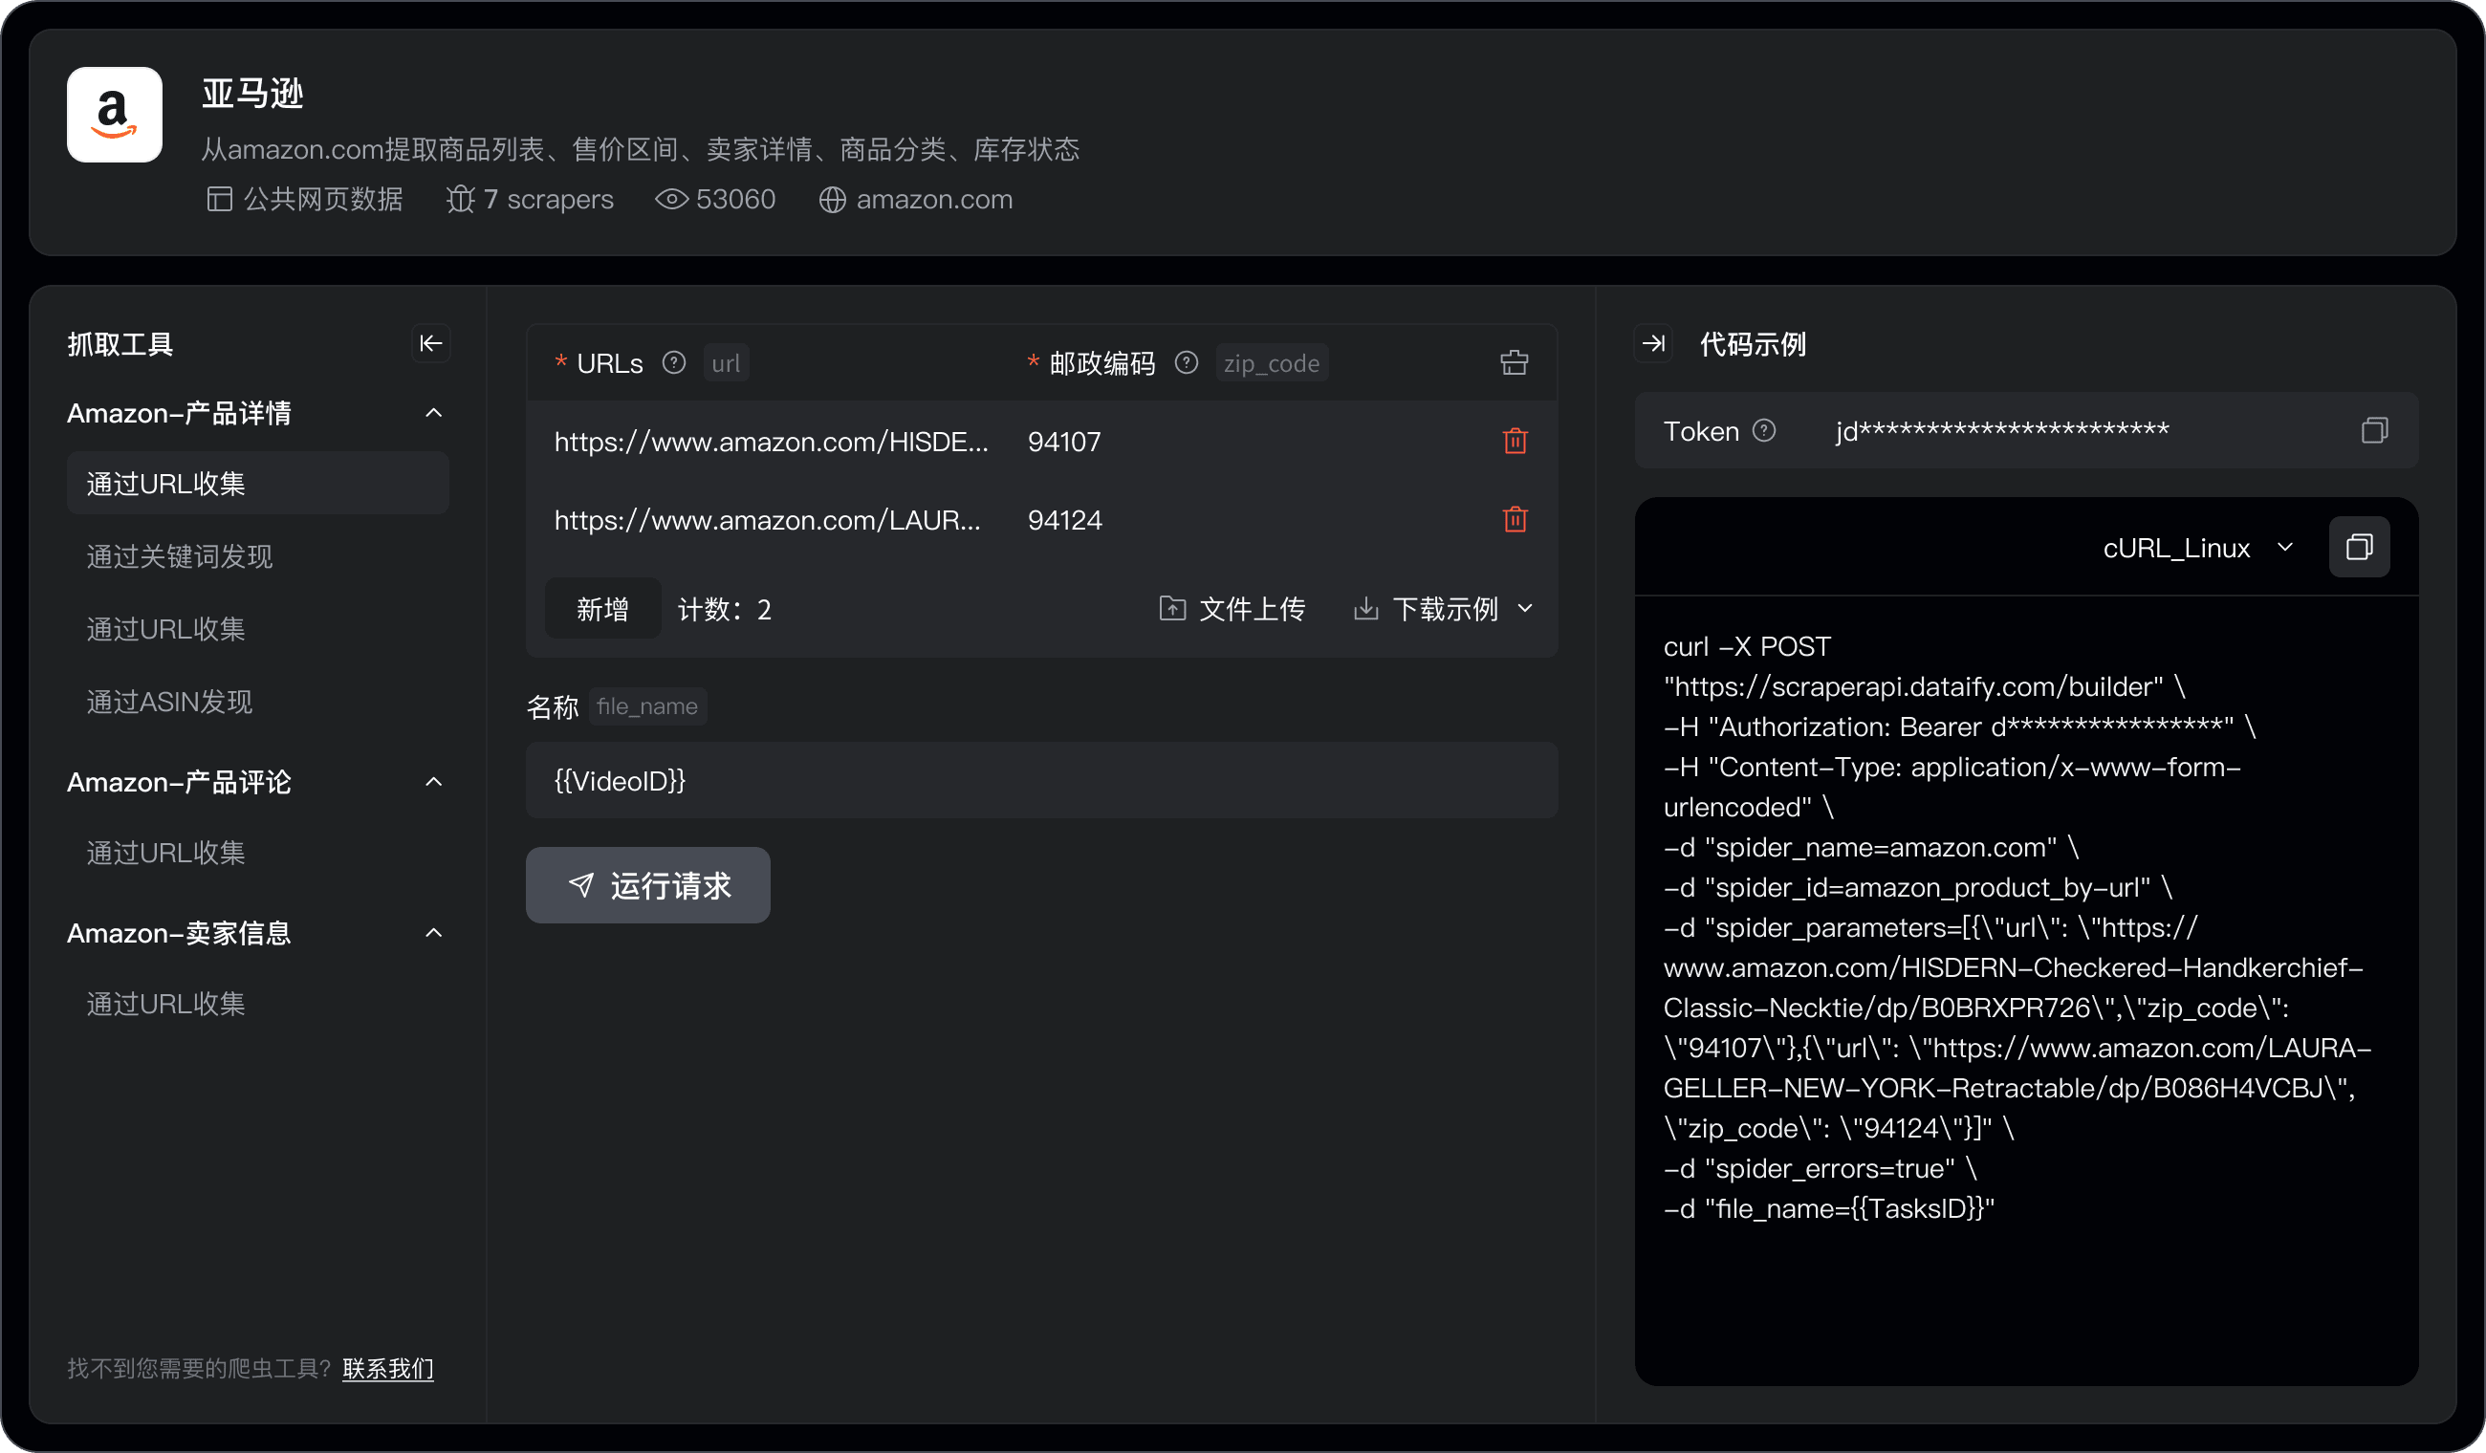Viewport: 2486px width, 1453px height.
Task: Open the 邮政编码 help tooltip
Action: click(1186, 362)
